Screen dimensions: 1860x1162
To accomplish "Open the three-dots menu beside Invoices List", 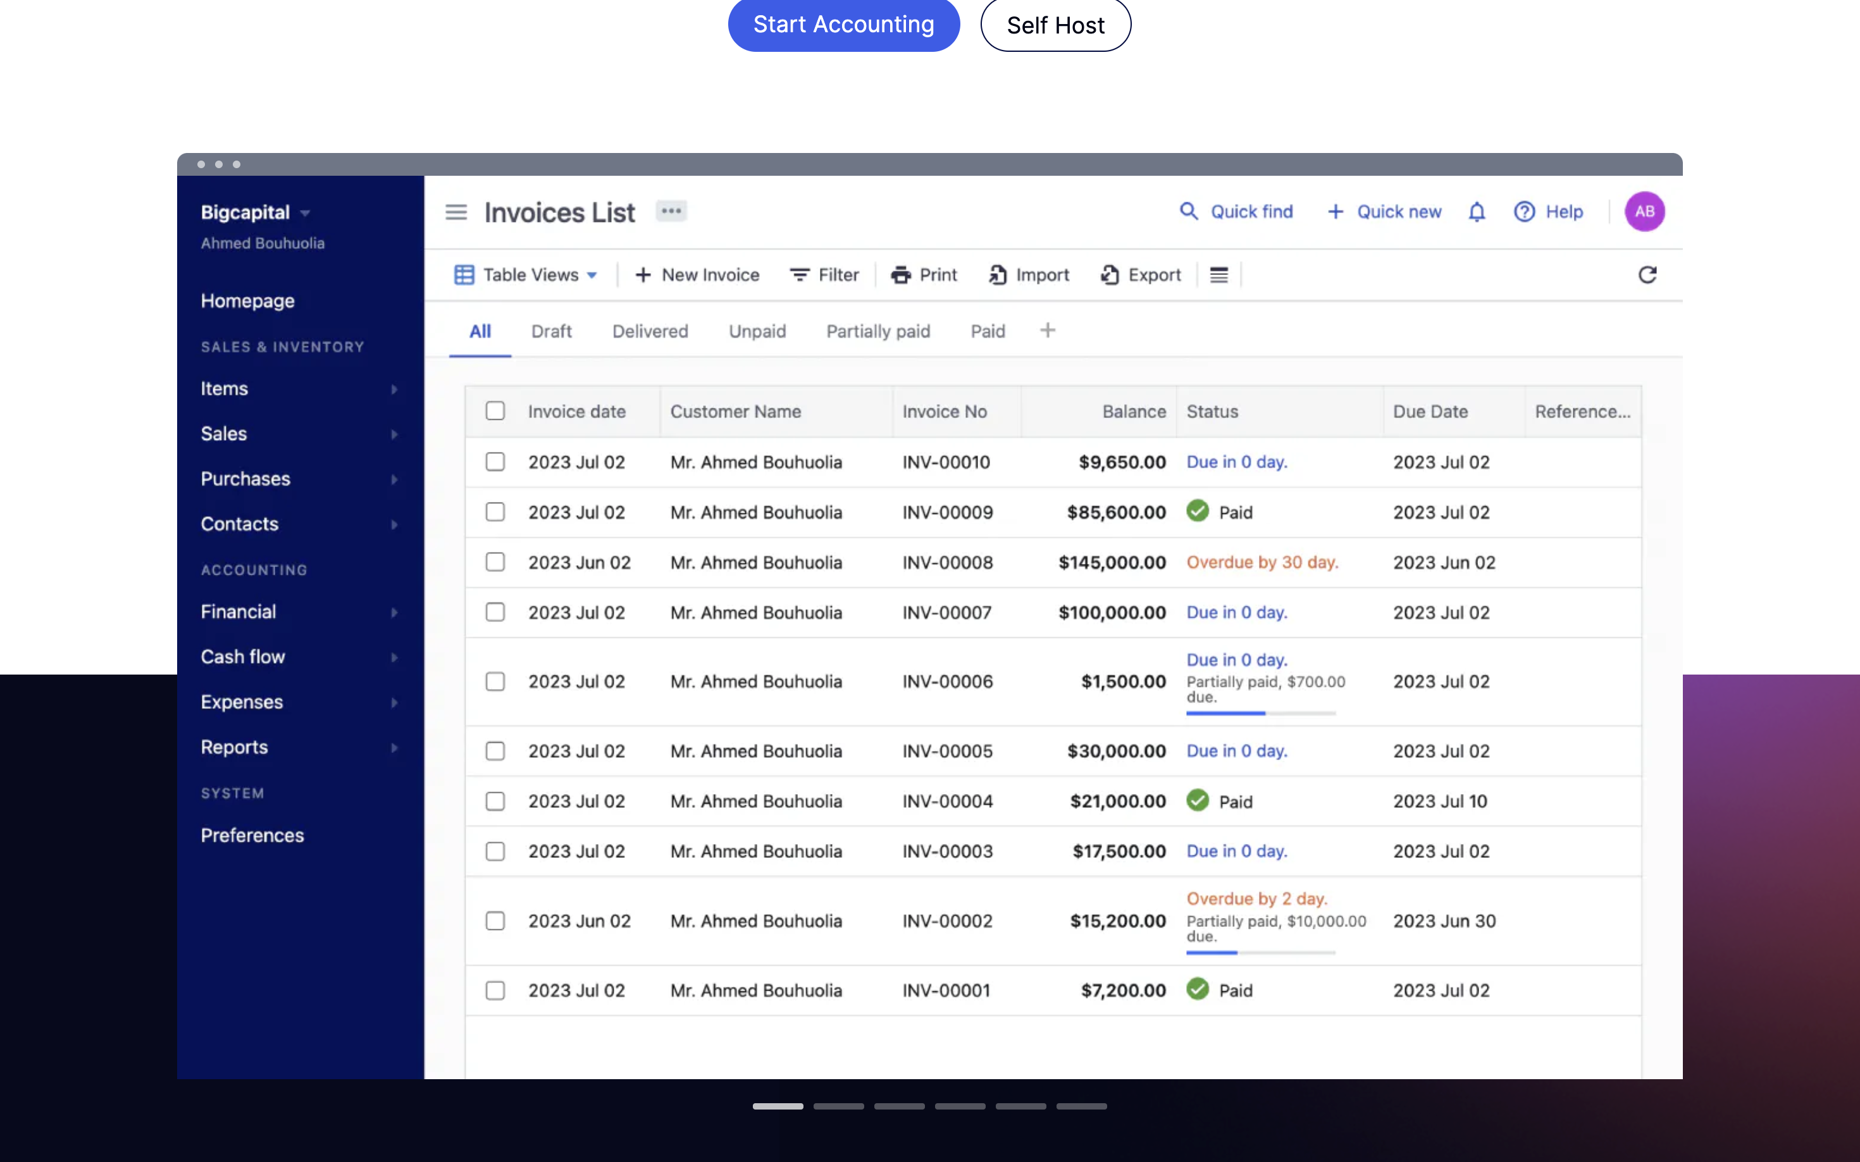I will click(x=671, y=211).
